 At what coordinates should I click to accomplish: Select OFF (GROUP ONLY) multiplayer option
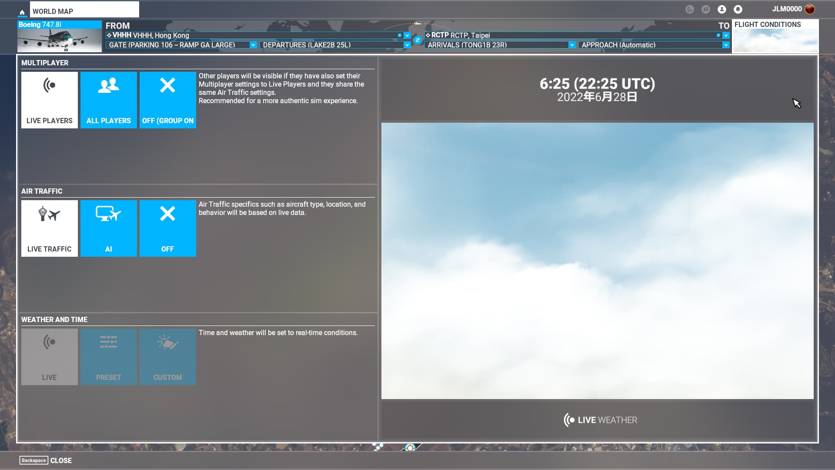pyautogui.click(x=168, y=100)
